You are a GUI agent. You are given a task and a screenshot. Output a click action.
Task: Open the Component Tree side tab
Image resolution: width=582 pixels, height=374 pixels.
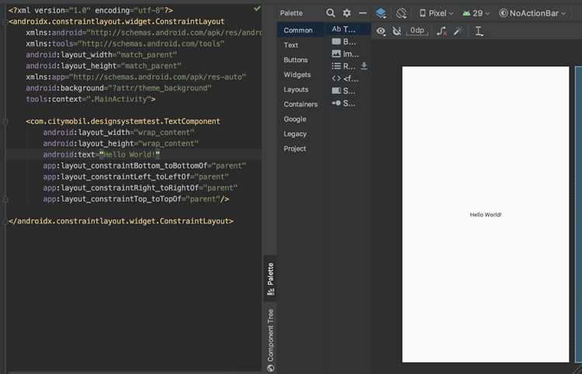point(271,340)
